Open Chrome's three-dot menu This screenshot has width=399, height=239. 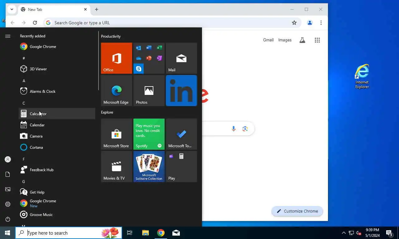(321, 23)
